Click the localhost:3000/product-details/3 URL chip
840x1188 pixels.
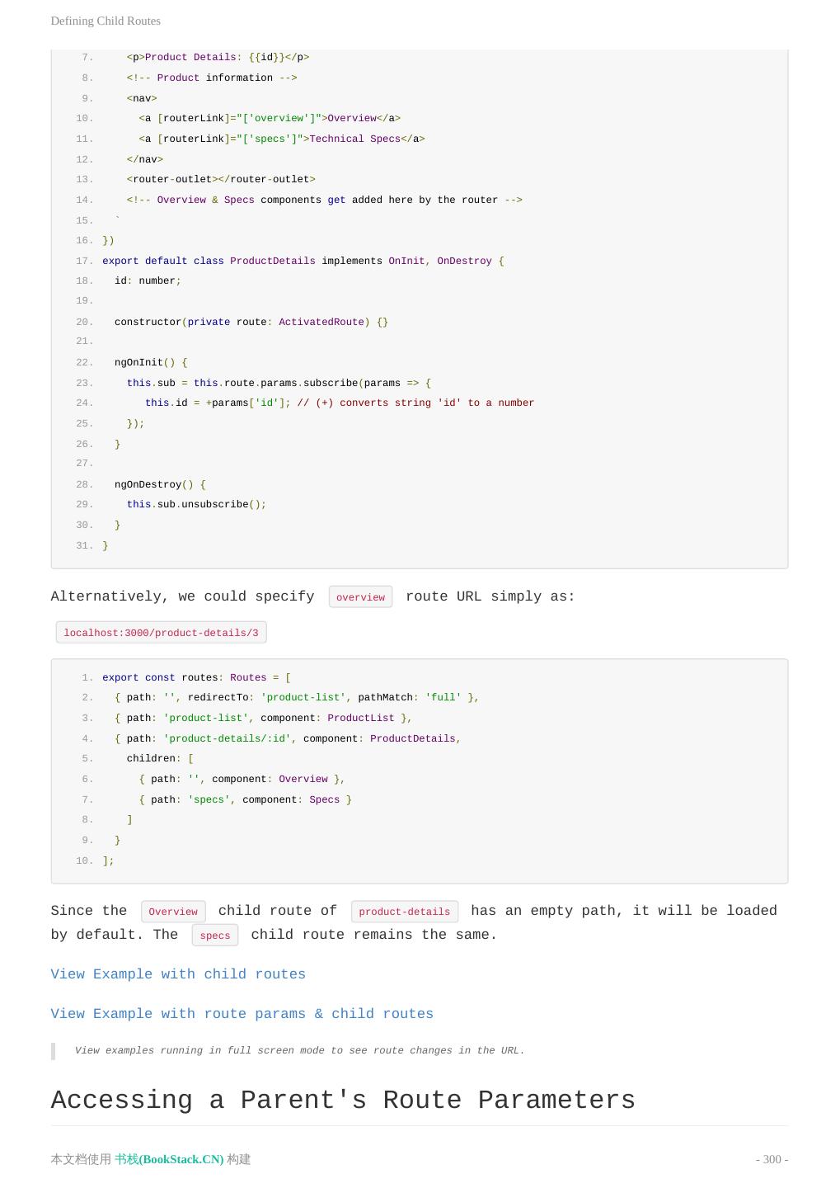[x=161, y=633]
